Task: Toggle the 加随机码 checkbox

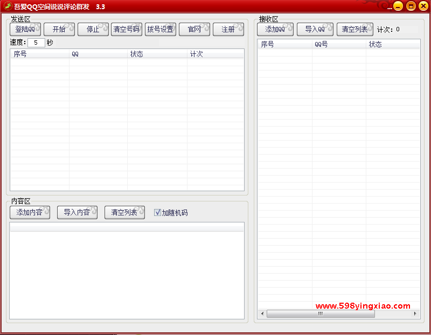Action: coord(157,212)
